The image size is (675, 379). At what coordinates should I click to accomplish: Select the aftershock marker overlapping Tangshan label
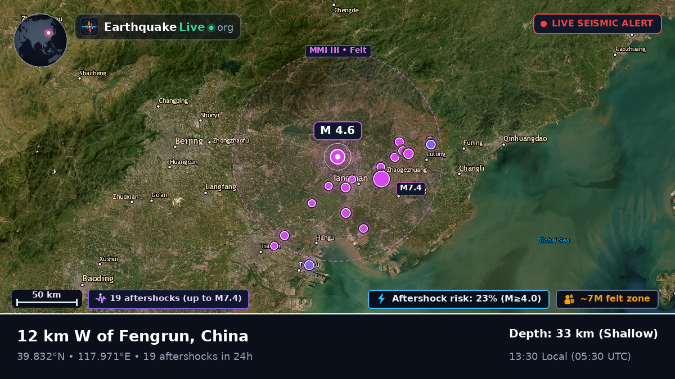click(352, 179)
